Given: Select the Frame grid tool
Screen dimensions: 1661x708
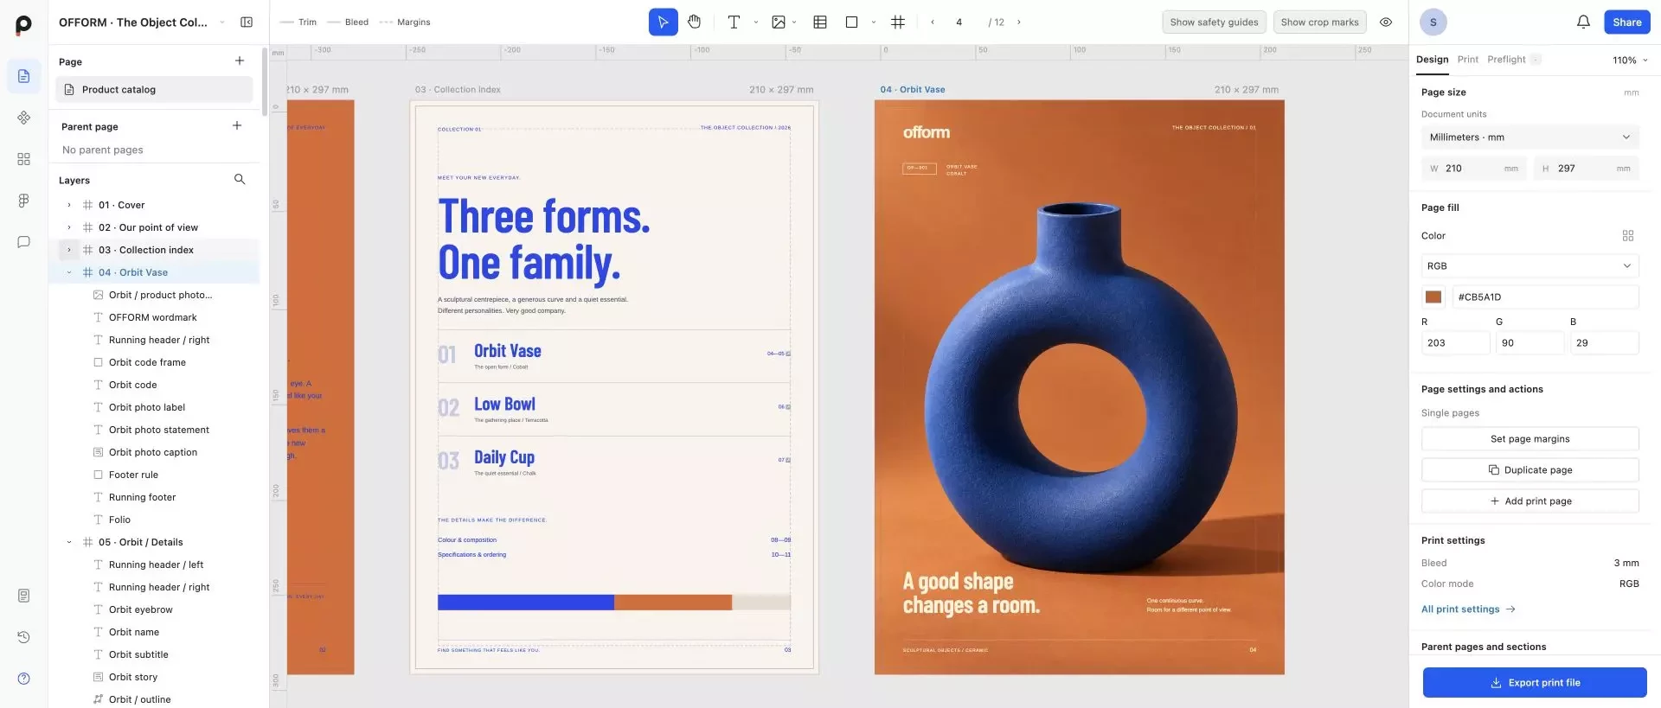Looking at the screenshot, I should click(898, 22).
